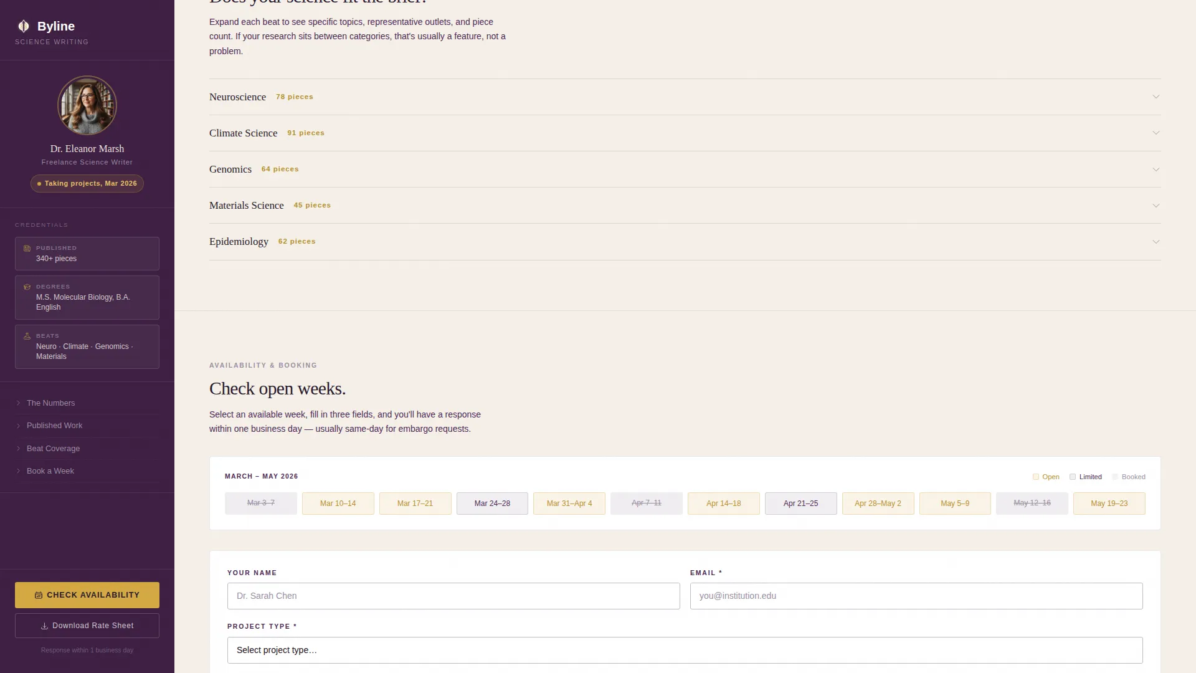Viewport: 1196px width, 673px height.
Task: Focus the Your Name input field
Action: tap(453, 596)
